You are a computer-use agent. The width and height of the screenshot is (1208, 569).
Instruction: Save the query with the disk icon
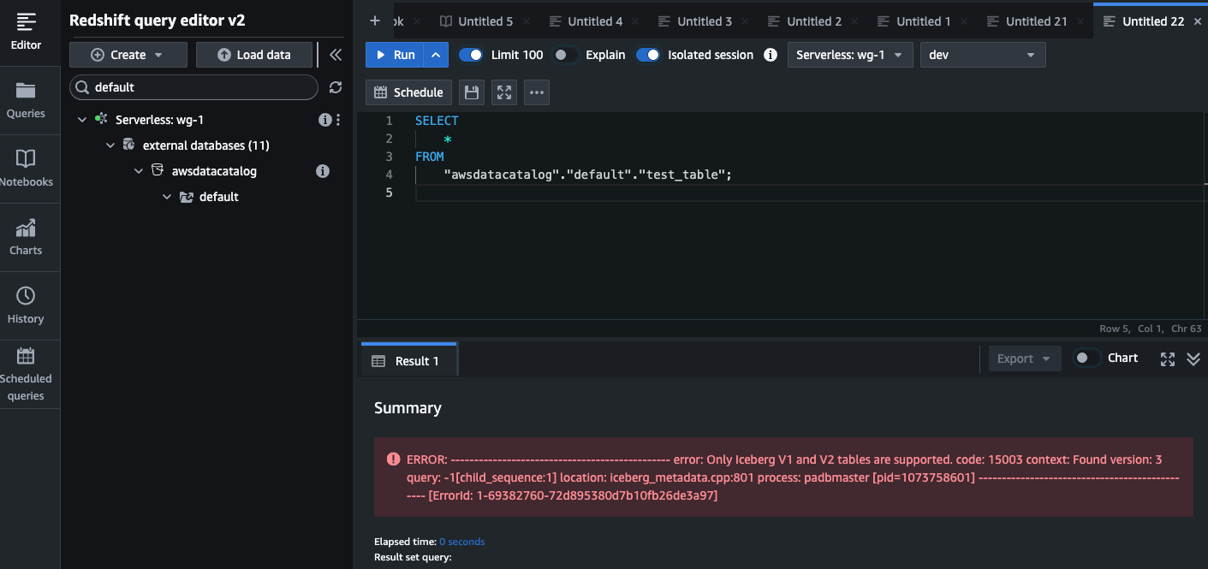[472, 92]
